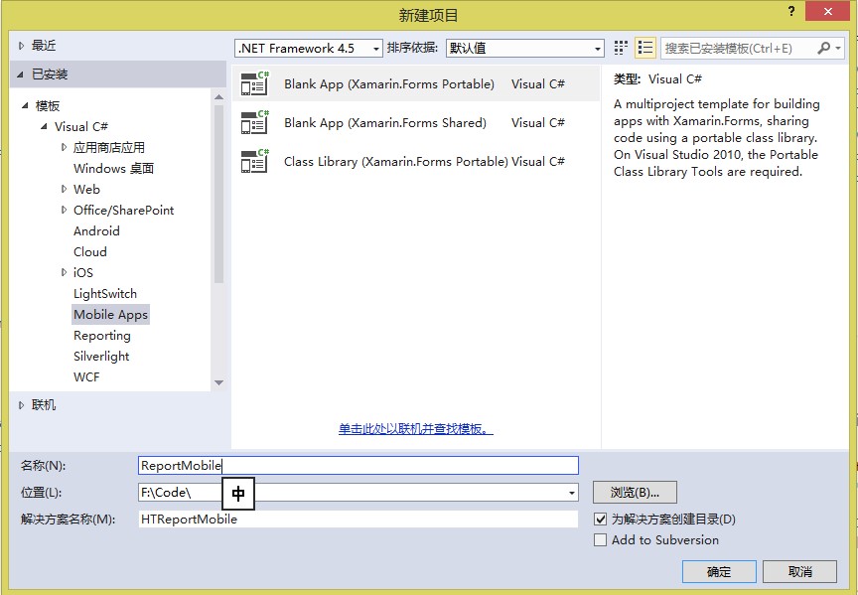Select Reporting template category
Viewport: 858px width, 595px height.
tap(101, 336)
